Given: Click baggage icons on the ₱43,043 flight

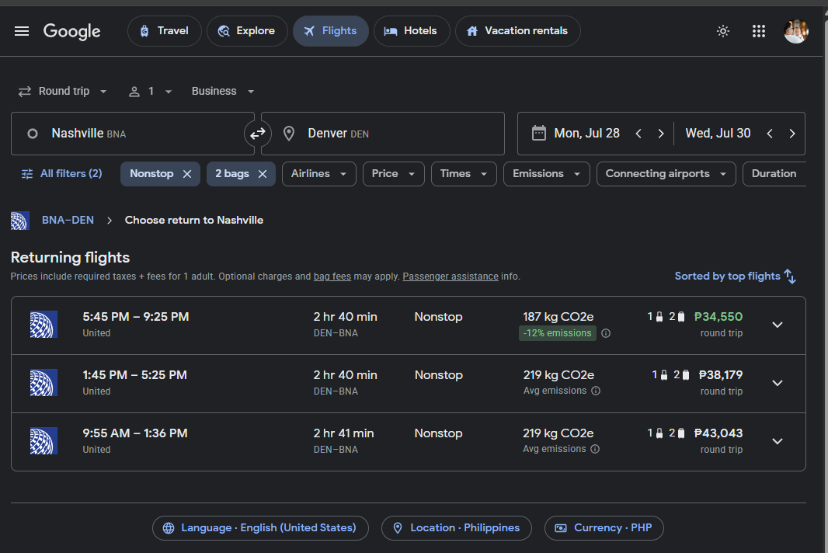Looking at the screenshot, I should click(x=666, y=433).
